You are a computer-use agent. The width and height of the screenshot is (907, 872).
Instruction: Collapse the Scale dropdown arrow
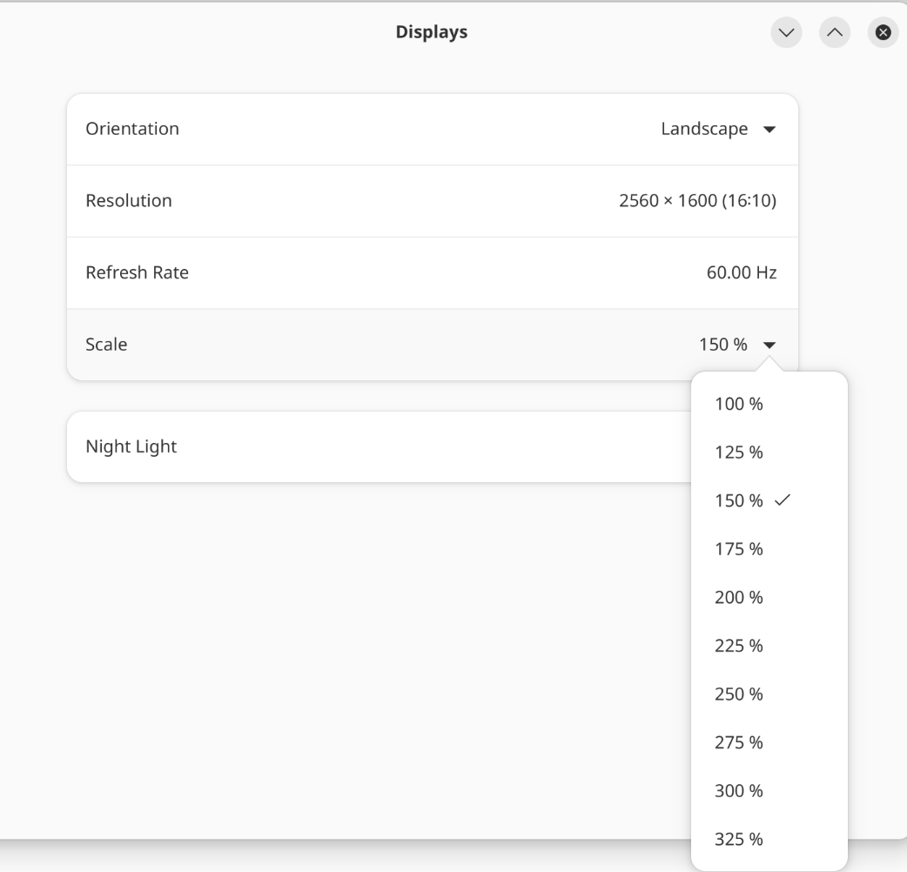pyautogui.click(x=769, y=345)
